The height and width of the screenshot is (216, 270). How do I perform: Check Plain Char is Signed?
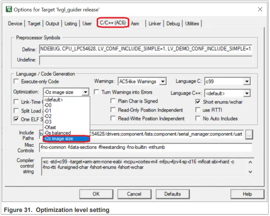[113, 101]
